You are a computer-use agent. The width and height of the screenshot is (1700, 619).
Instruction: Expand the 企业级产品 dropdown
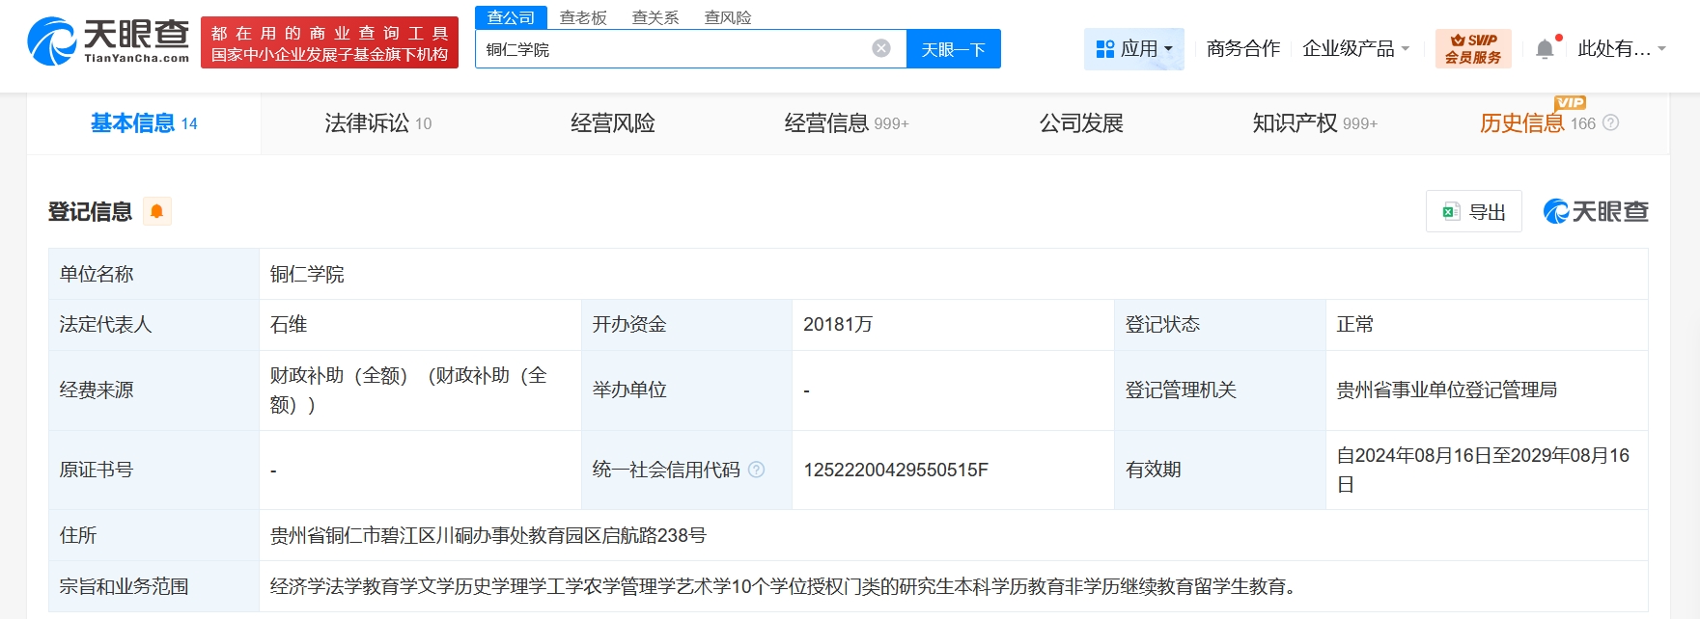click(1355, 48)
